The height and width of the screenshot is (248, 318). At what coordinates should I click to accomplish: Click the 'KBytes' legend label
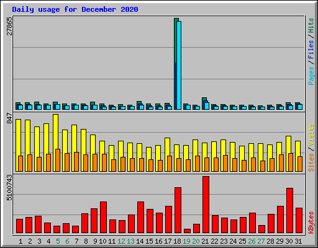[311, 223]
